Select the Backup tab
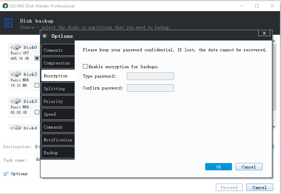Image resolution: width=281 pixels, height=194 pixels. coord(58,153)
